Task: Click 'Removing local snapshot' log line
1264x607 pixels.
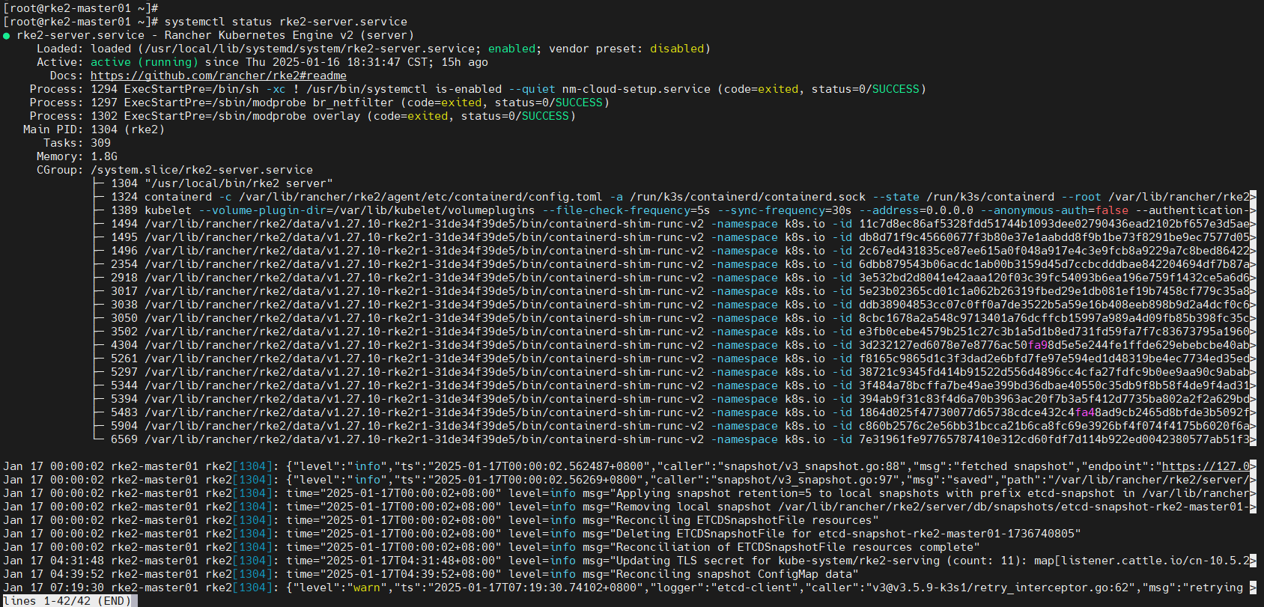Action: point(629,507)
